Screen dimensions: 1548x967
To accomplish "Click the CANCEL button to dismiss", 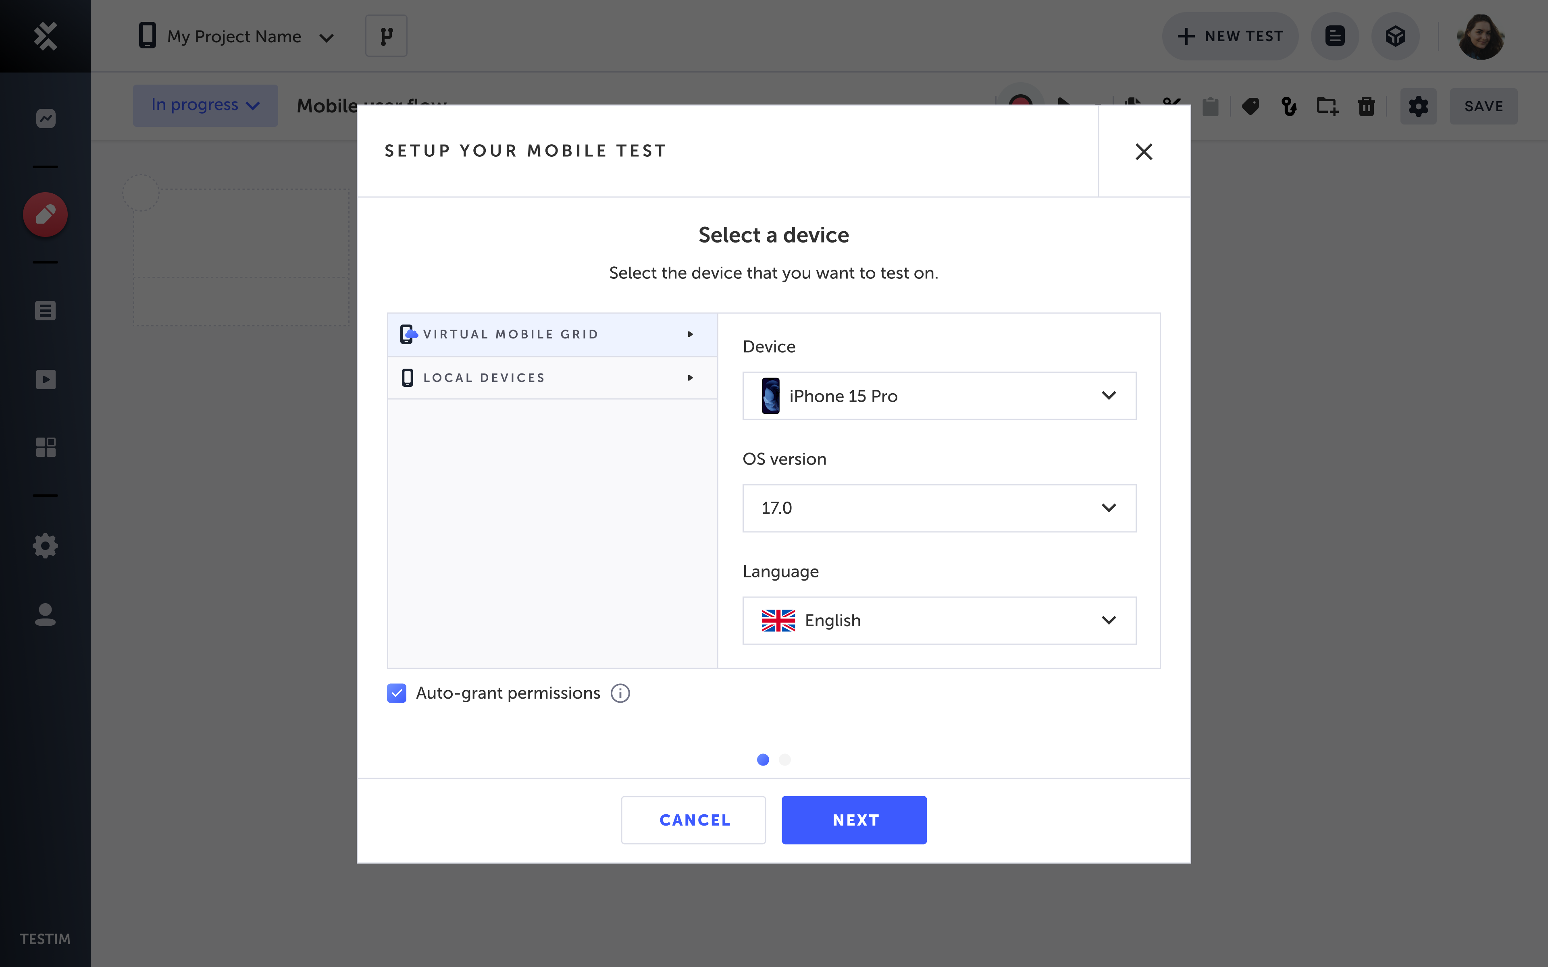I will click(x=694, y=819).
